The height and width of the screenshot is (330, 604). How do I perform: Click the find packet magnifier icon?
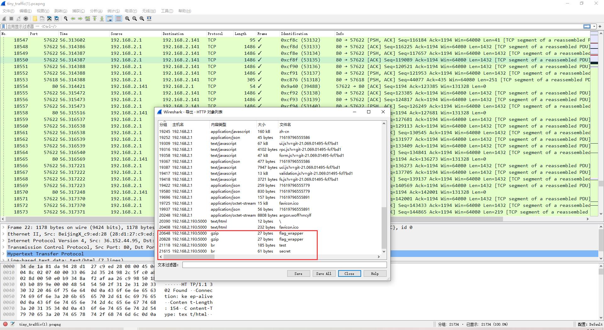[66, 19]
